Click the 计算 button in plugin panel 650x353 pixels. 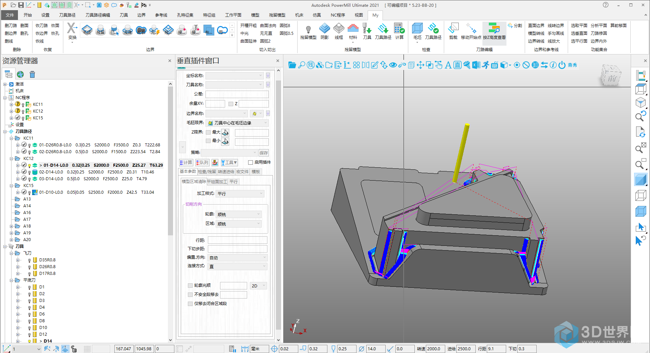(186, 163)
